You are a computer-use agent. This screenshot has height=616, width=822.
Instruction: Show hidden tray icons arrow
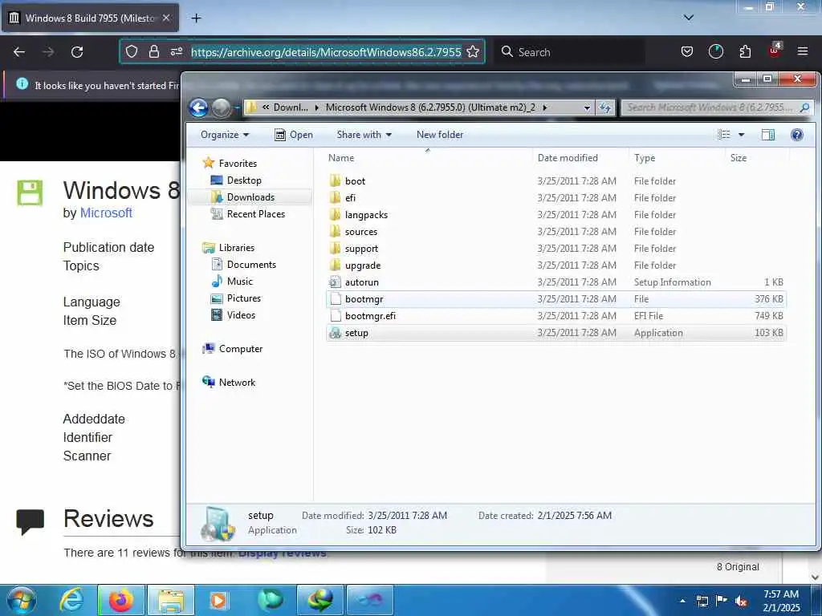point(682,601)
